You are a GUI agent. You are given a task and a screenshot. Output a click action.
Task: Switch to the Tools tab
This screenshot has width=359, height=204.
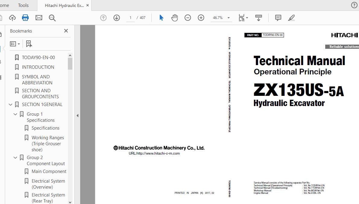(x=23, y=5)
